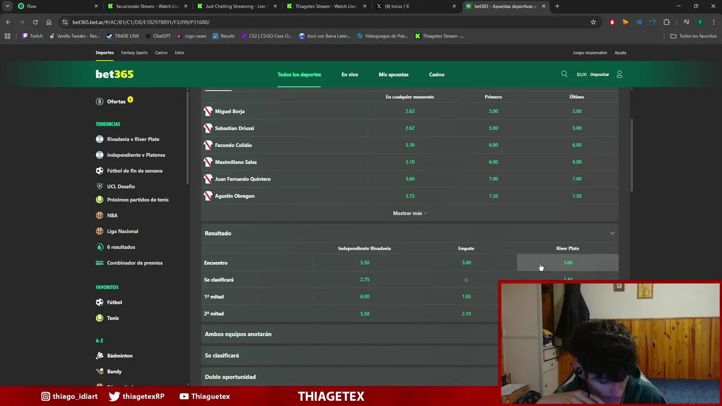Click the bet365 logo
This screenshot has width=722, height=406.
coord(115,74)
